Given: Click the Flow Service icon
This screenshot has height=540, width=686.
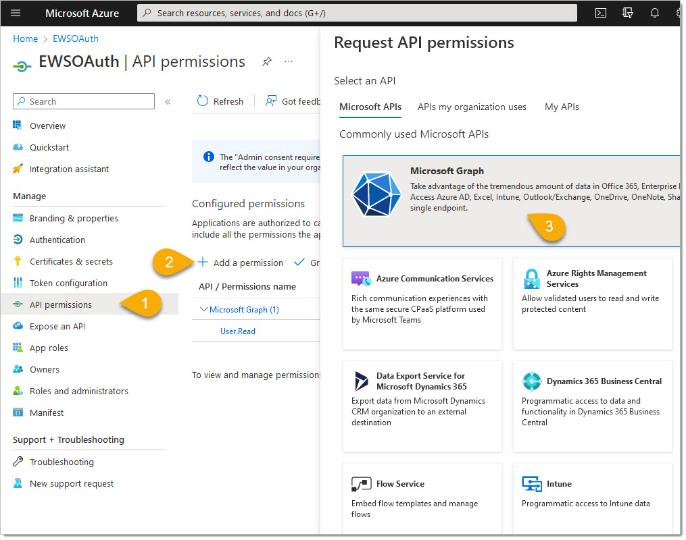Looking at the screenshot, I should coord(362,485).
